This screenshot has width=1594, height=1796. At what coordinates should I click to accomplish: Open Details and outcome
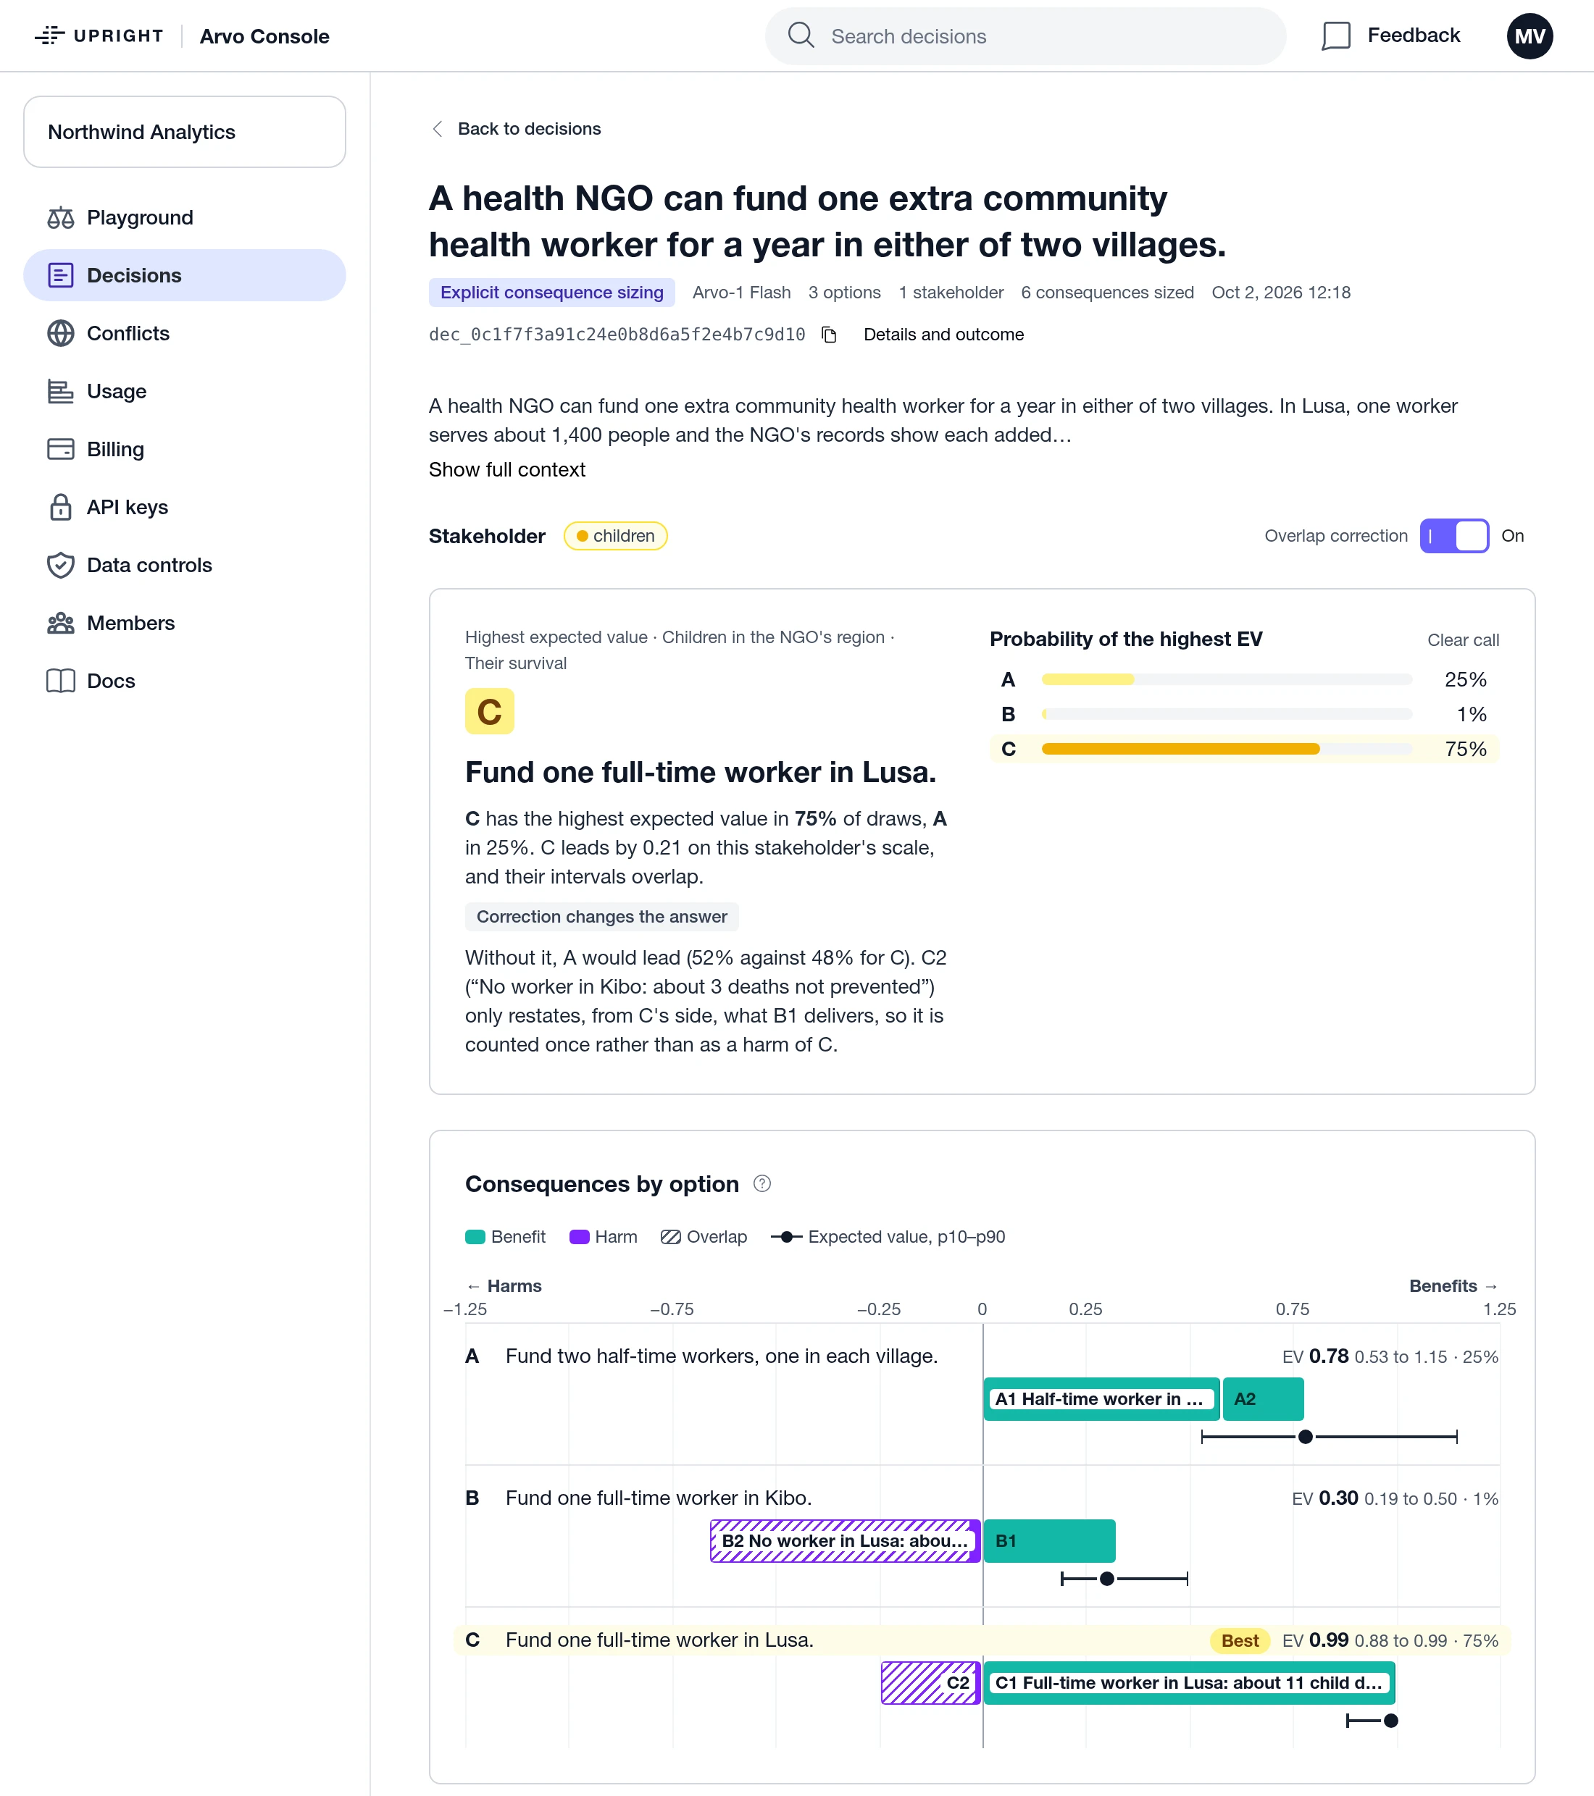click(943, 335)
